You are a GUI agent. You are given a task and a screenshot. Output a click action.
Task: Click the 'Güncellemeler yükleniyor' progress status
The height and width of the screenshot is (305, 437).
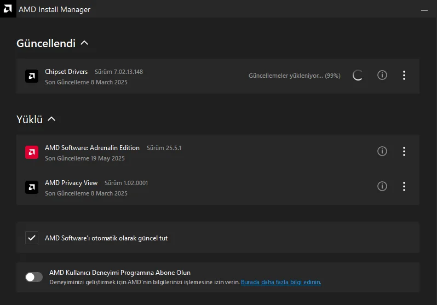click(x=294, y=76)
